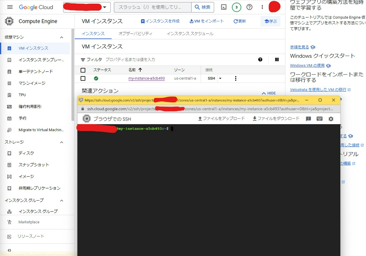Select the project picker dropdown

[x=87, y=7]
